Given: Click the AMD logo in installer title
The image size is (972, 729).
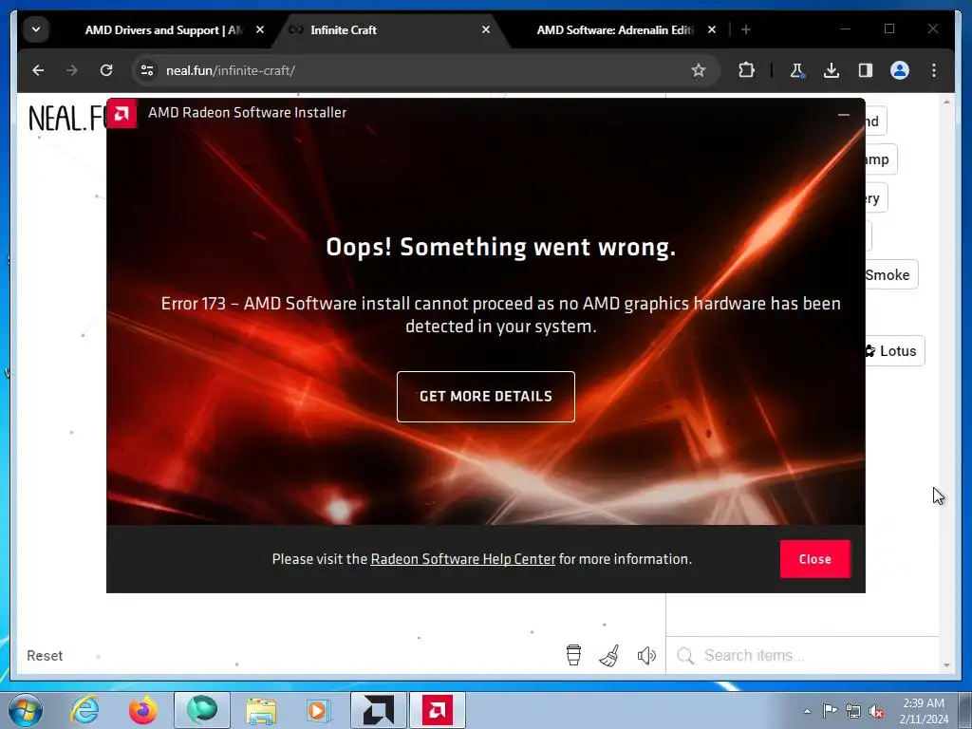Looking at the screenshot, I should click(x=121, y=113).
